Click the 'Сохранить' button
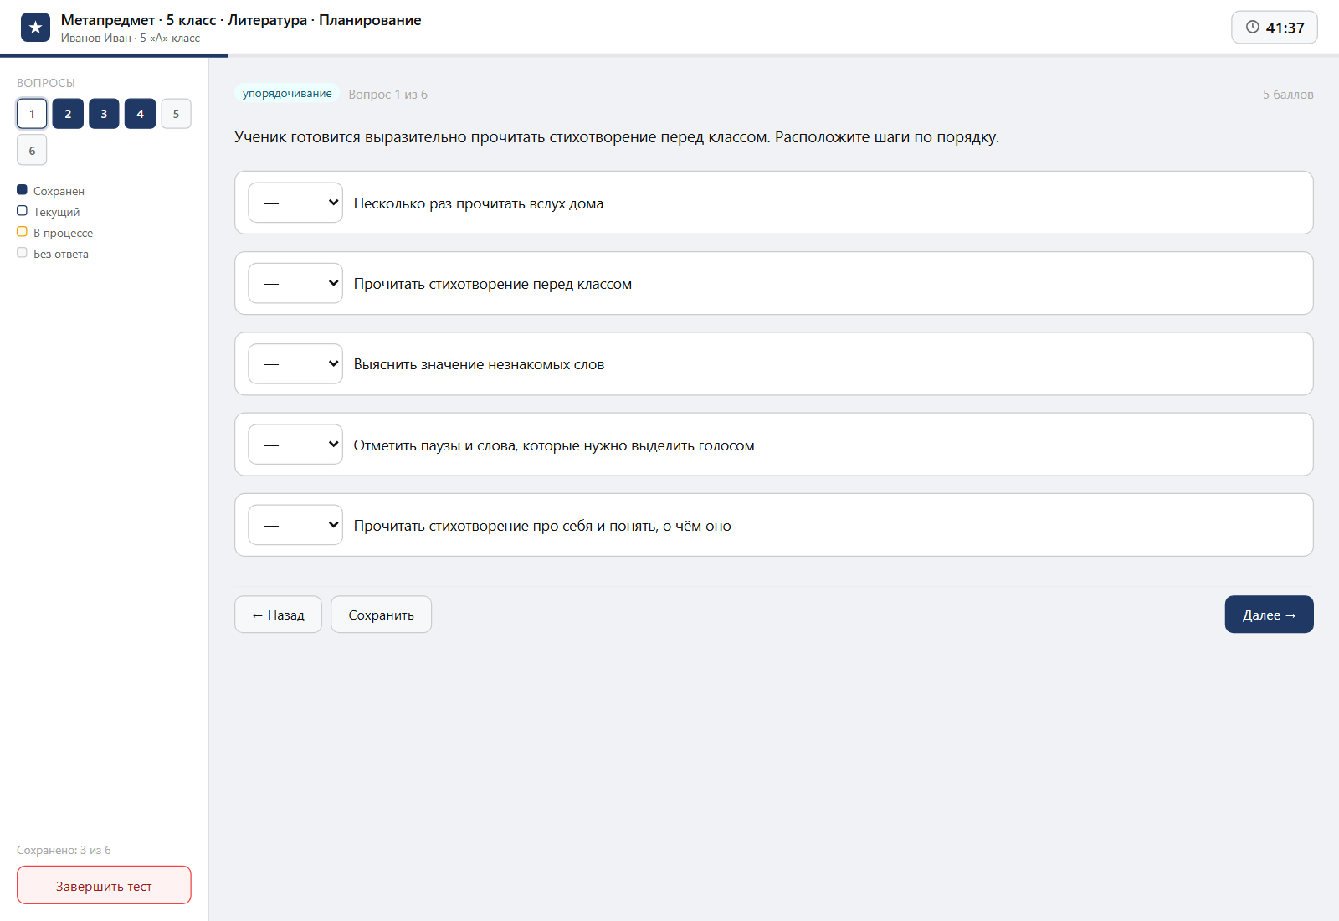The width and height of the screenshot is (1339, 921). click(x=381, y=615)
